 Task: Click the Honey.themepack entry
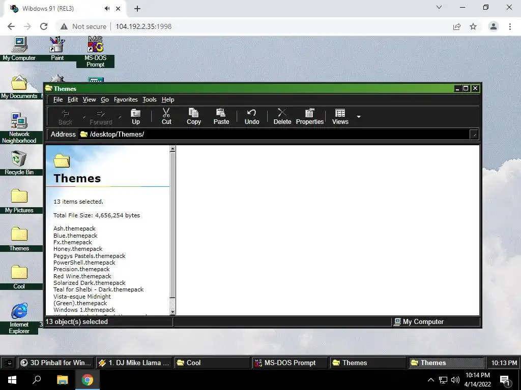pos(78,249)
